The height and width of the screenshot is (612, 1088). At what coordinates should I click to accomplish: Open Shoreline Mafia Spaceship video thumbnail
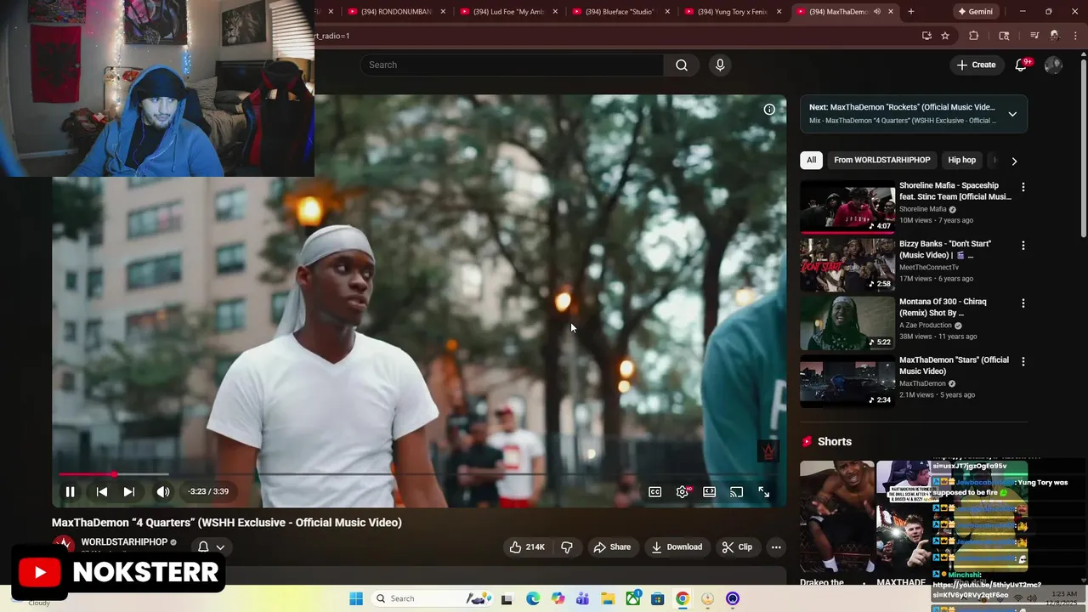pos(847,206)
